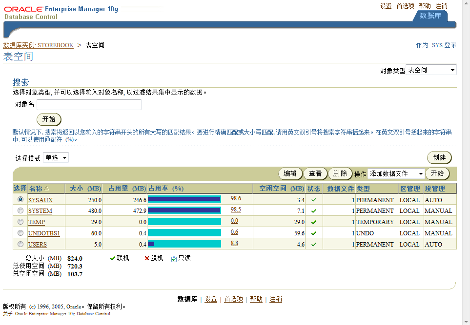470x325 pixels.
Task: Click inside the 对象名 input field
Action: [x=88, y=104]
